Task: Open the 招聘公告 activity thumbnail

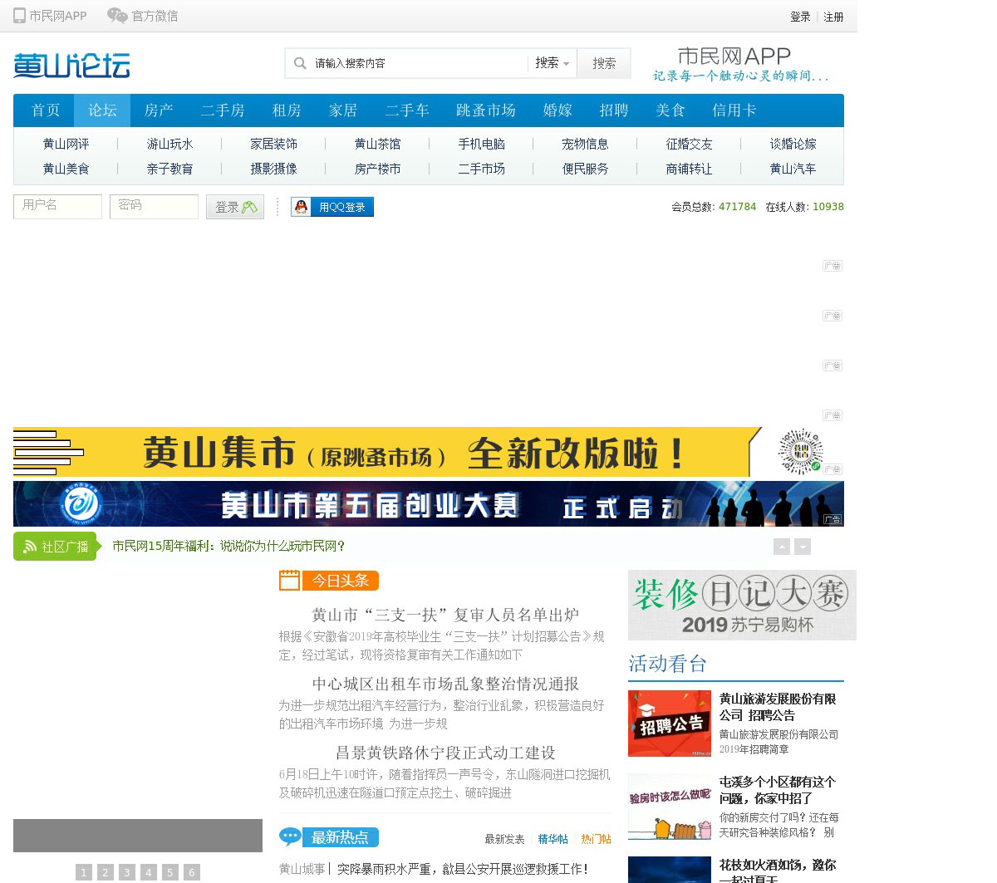Action: point(669,724)
